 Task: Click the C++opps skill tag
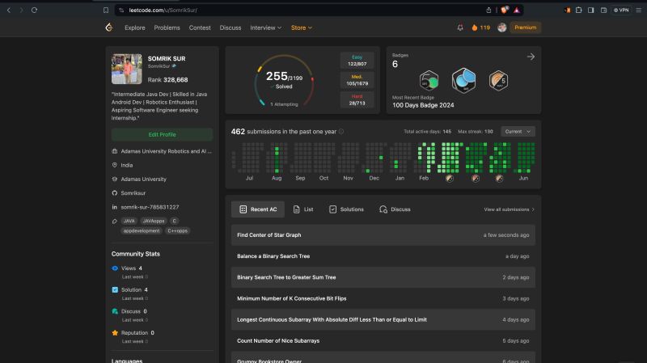tap(177, 231)
